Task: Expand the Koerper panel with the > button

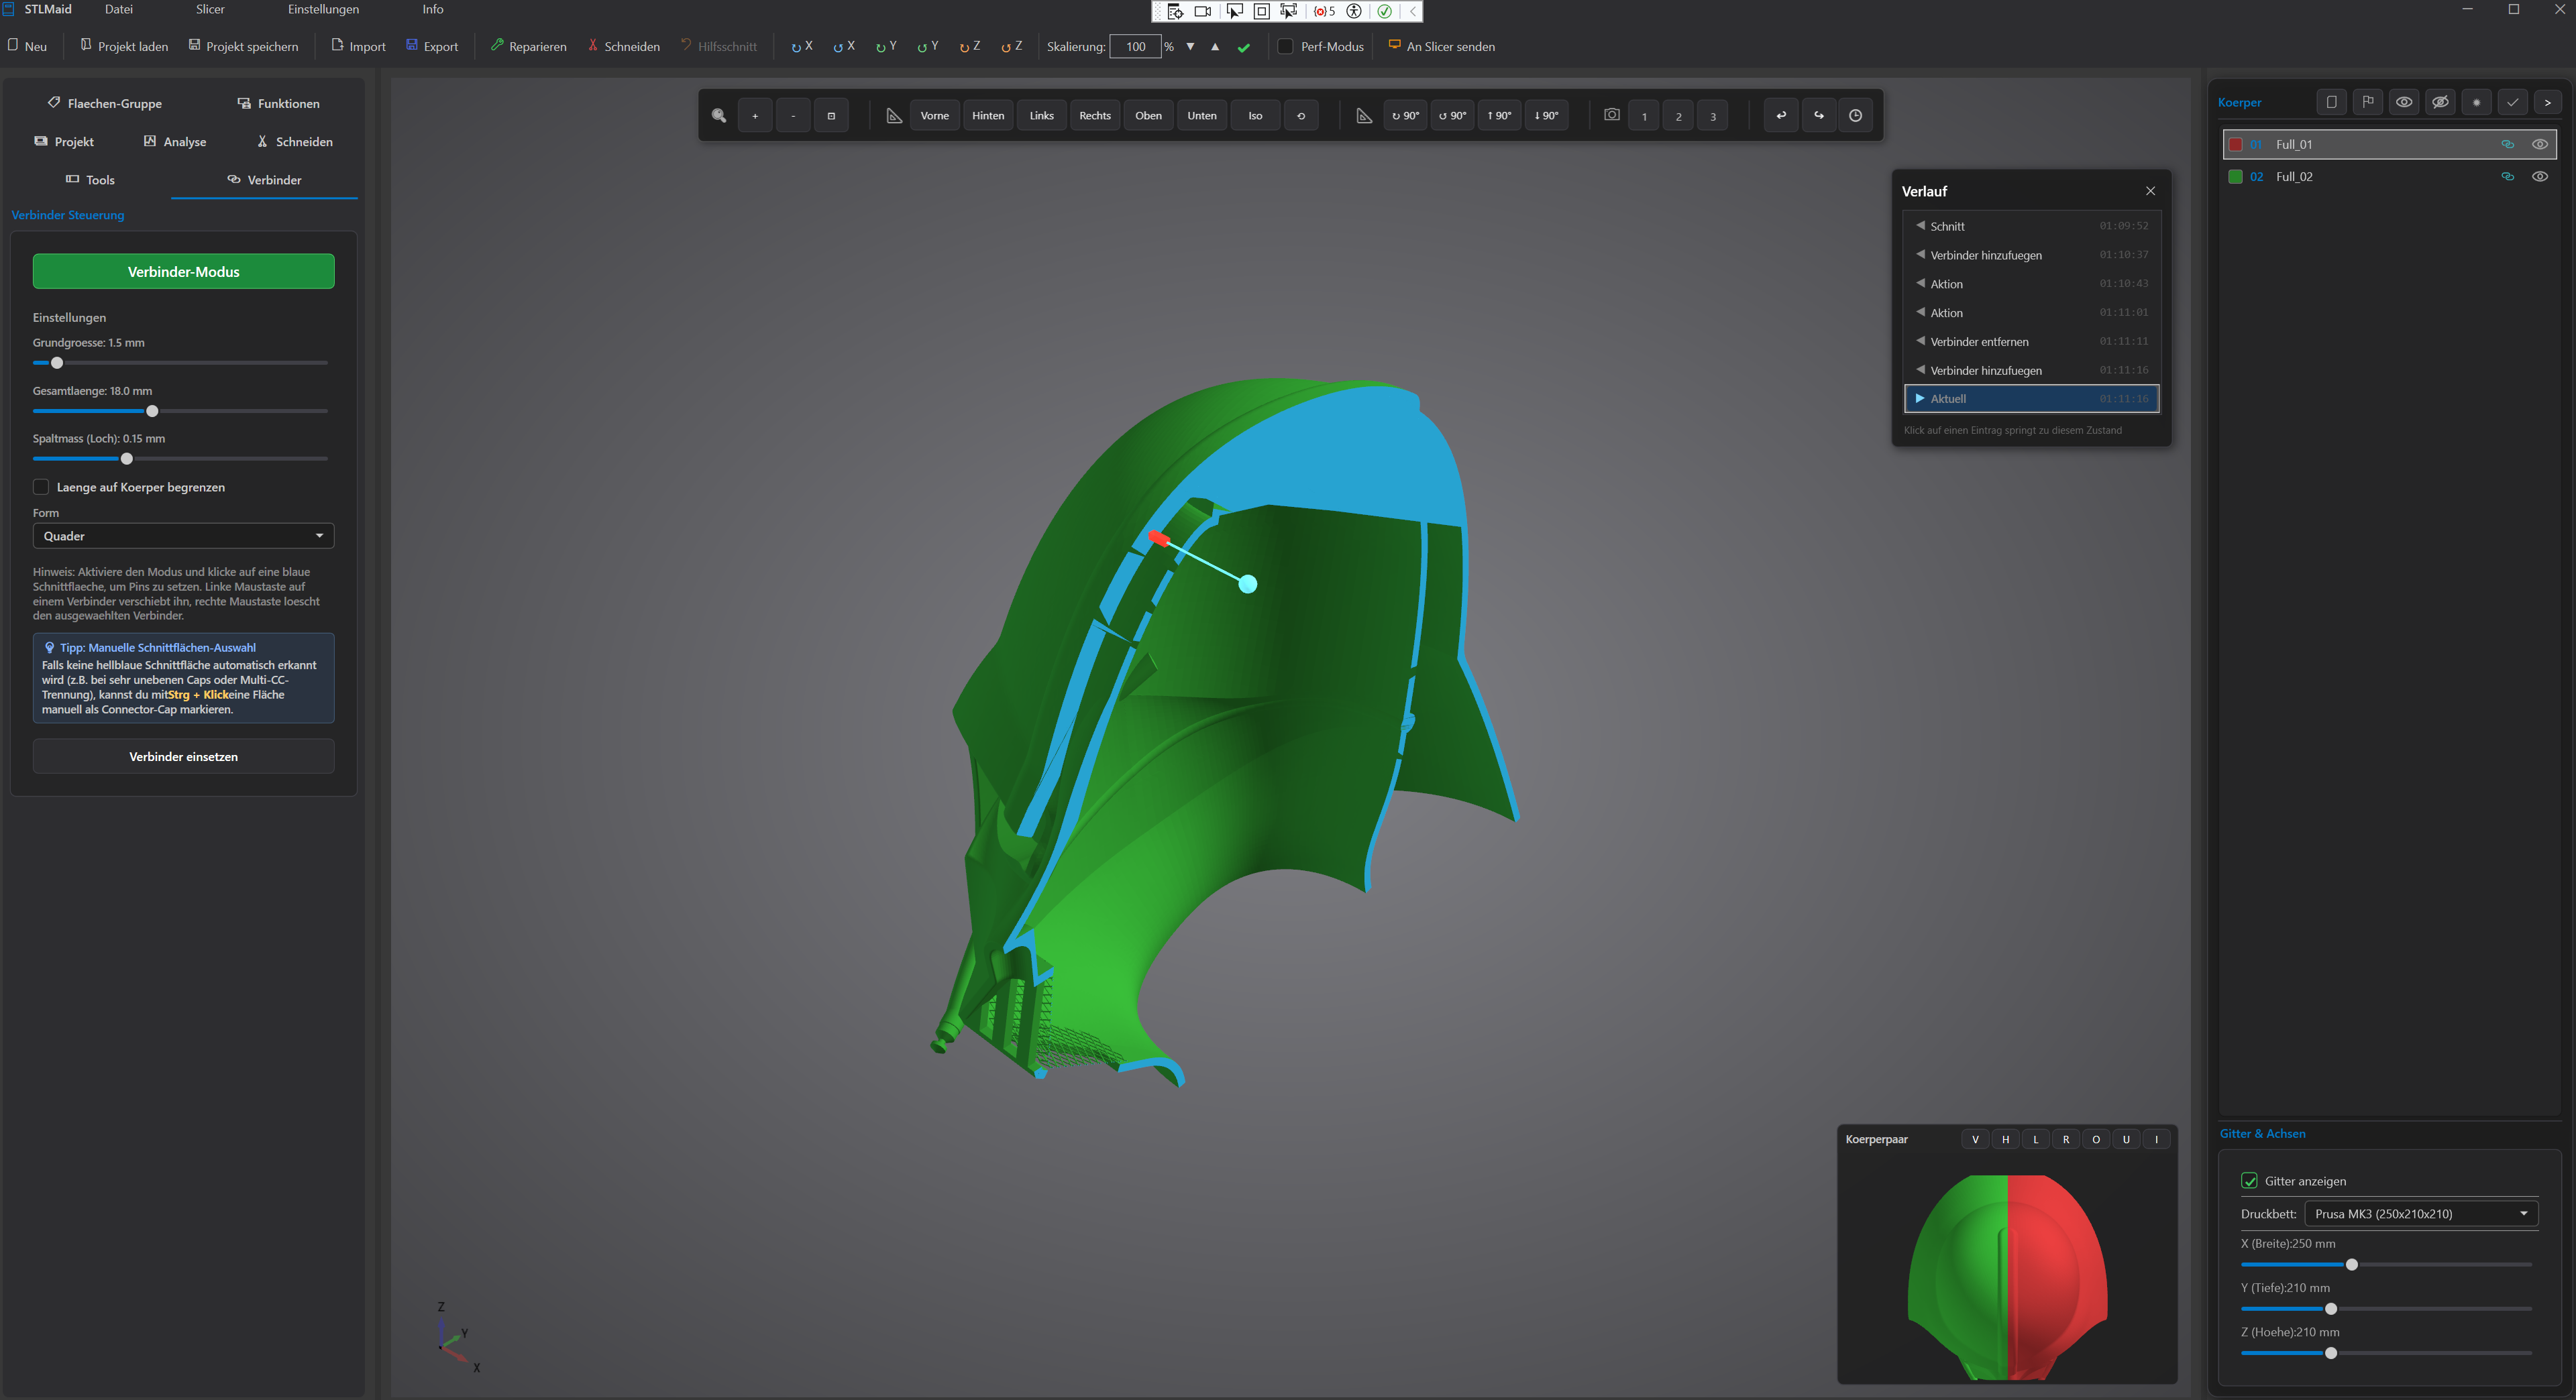Action: [x=2548, y=102]
